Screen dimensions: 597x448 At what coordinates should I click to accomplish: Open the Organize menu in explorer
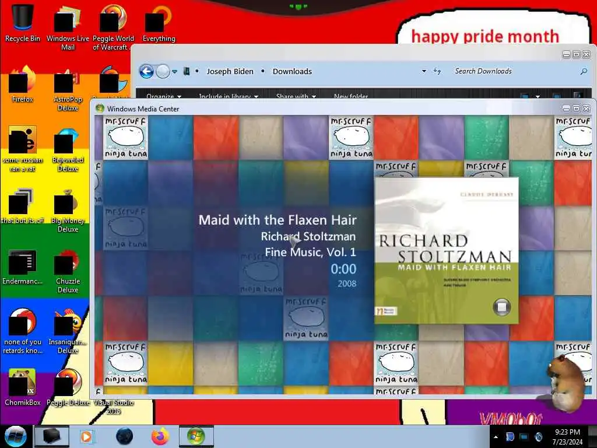164,96
